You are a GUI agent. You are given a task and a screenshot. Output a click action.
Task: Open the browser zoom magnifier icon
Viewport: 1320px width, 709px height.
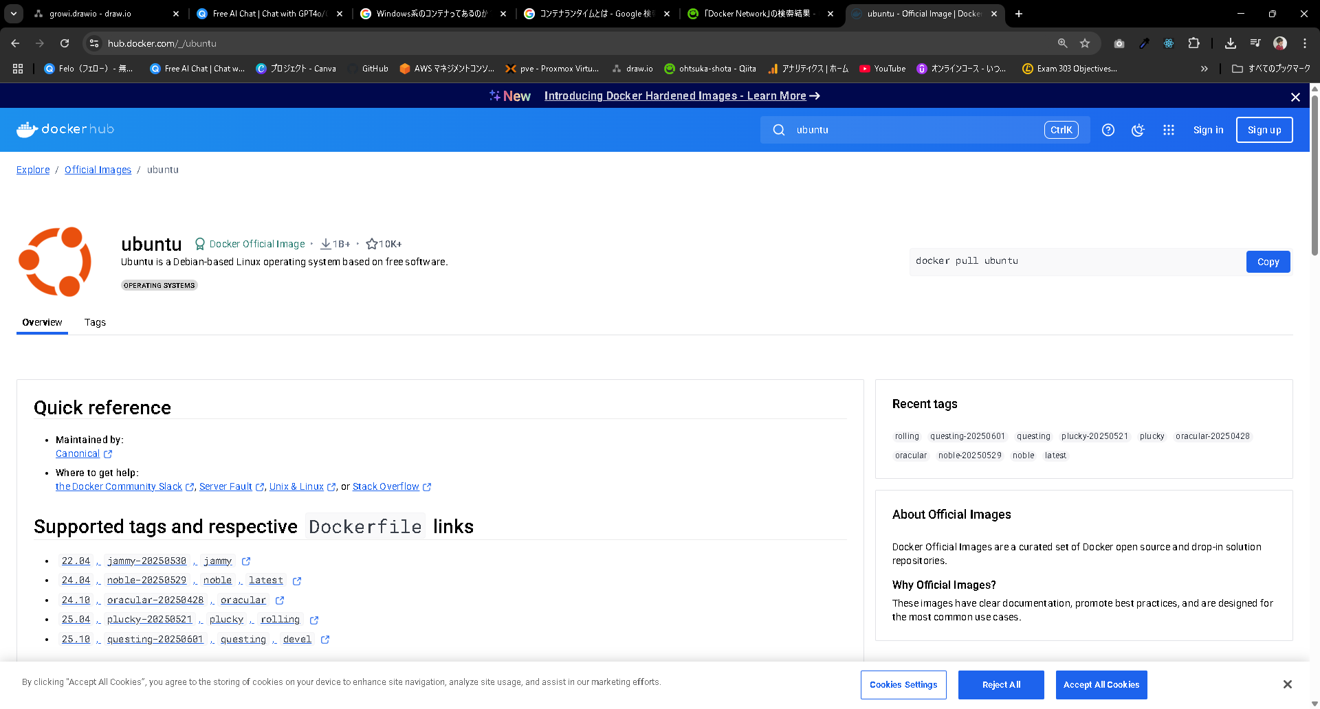[x=1062, y=43]
